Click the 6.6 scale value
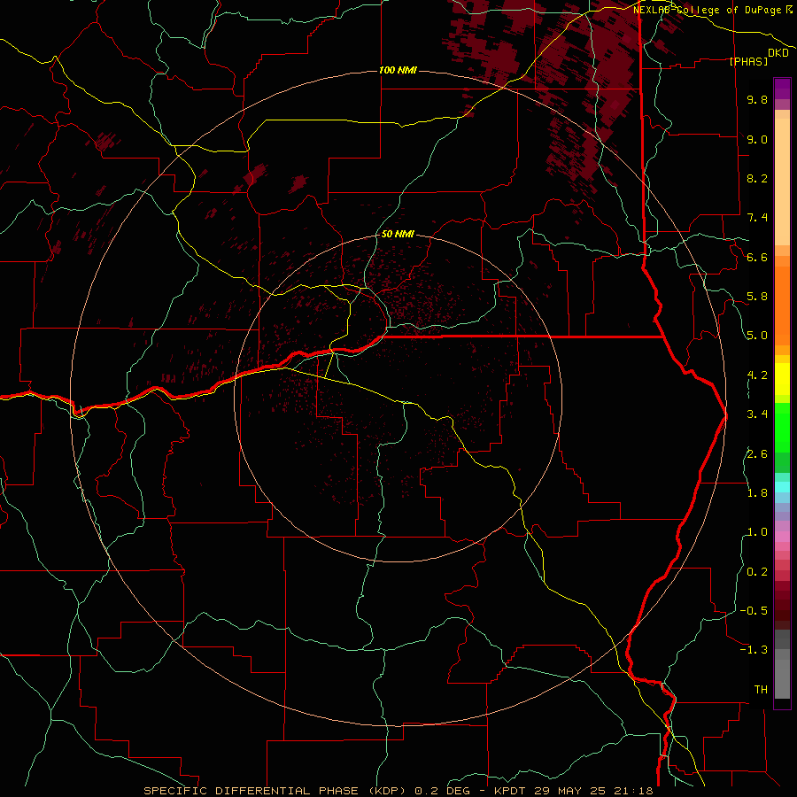797x797 pixels. point(757,257)
